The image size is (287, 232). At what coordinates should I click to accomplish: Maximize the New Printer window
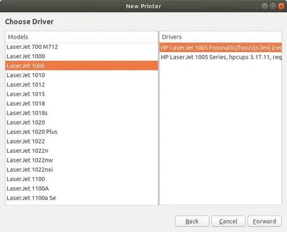pyautogui.click(x=273, y=6)
